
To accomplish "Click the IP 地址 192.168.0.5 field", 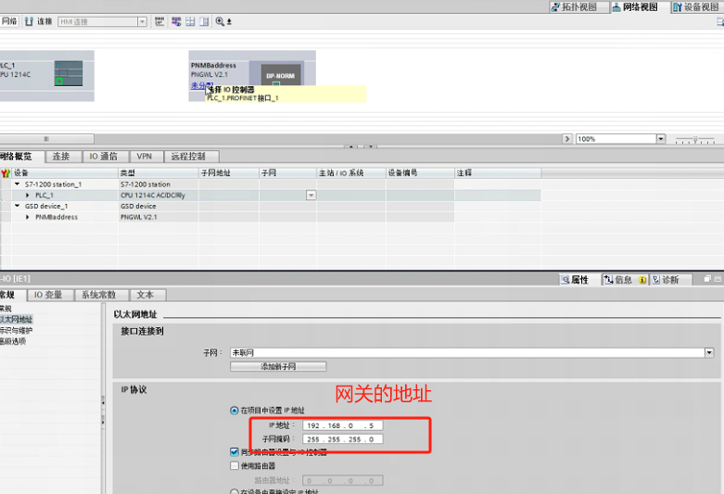I will [343, 425].
